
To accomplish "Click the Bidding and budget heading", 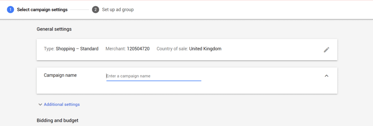I will (x=57, y=120).
